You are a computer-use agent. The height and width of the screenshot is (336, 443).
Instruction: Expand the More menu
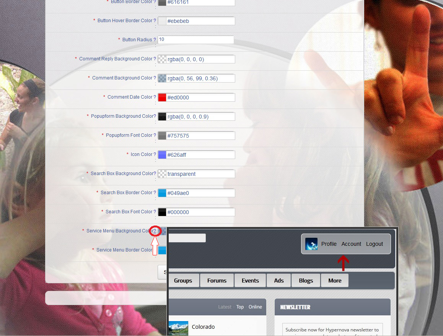coord(334,281)
